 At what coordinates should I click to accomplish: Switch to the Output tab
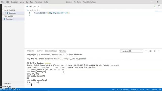40,51
